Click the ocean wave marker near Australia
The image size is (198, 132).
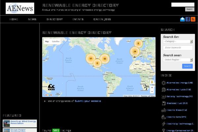(51, 87)
